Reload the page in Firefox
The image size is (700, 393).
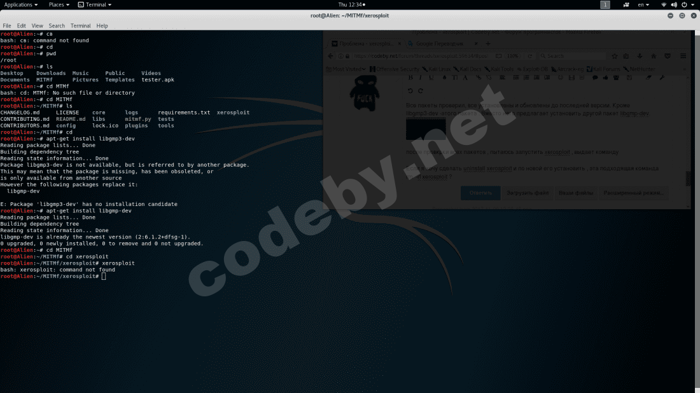pyautogui.click(x=530, y=56)
